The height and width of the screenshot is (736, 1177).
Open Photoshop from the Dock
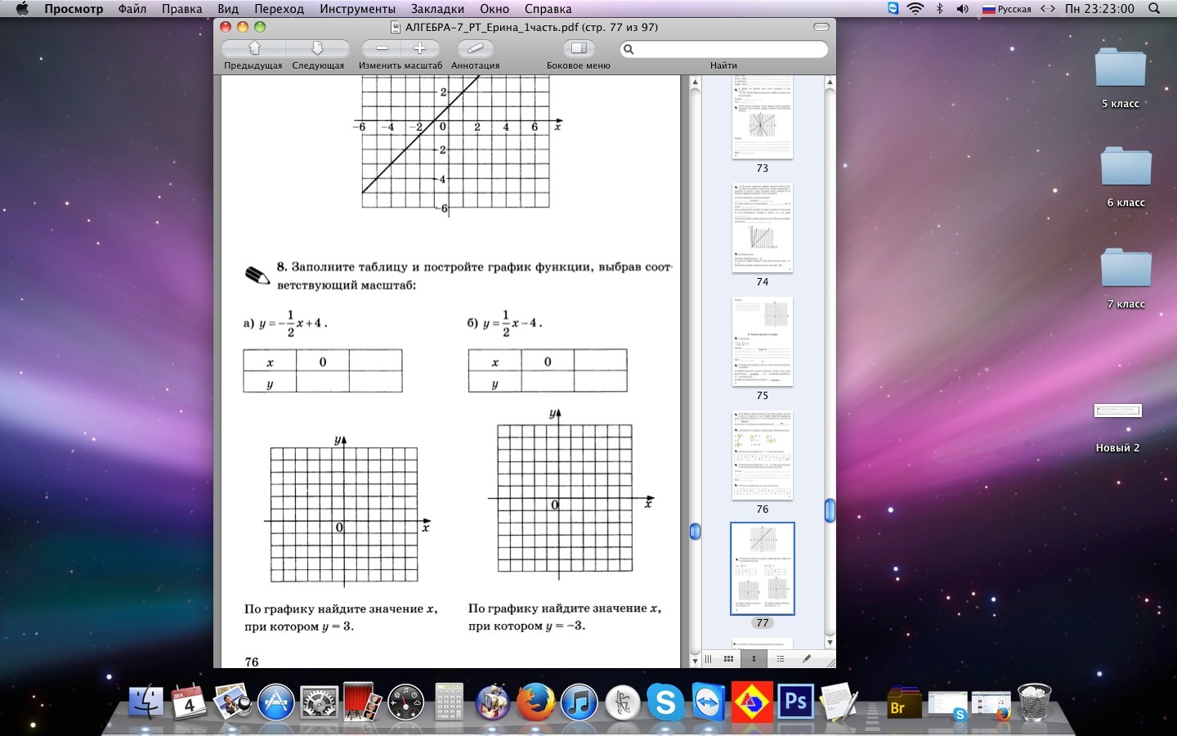coord(795,702)
